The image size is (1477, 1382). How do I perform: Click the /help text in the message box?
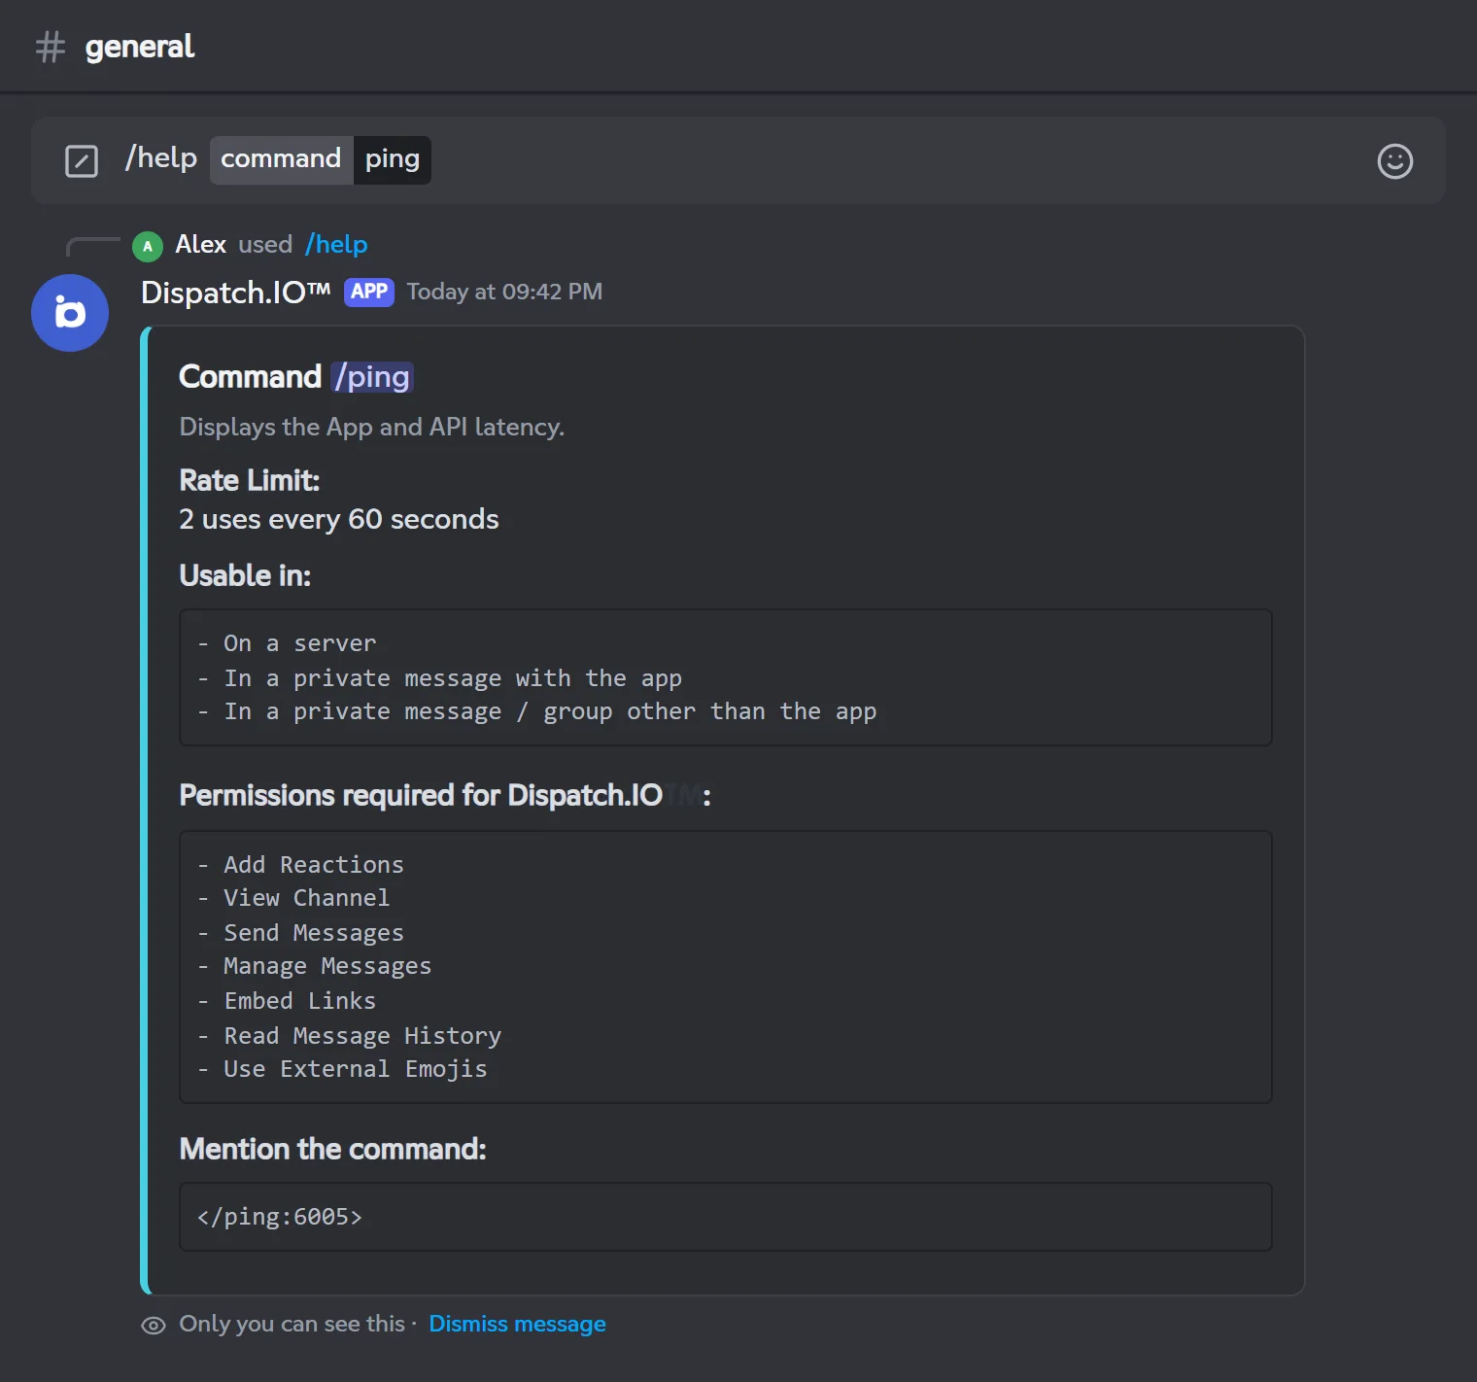[161, 157]
